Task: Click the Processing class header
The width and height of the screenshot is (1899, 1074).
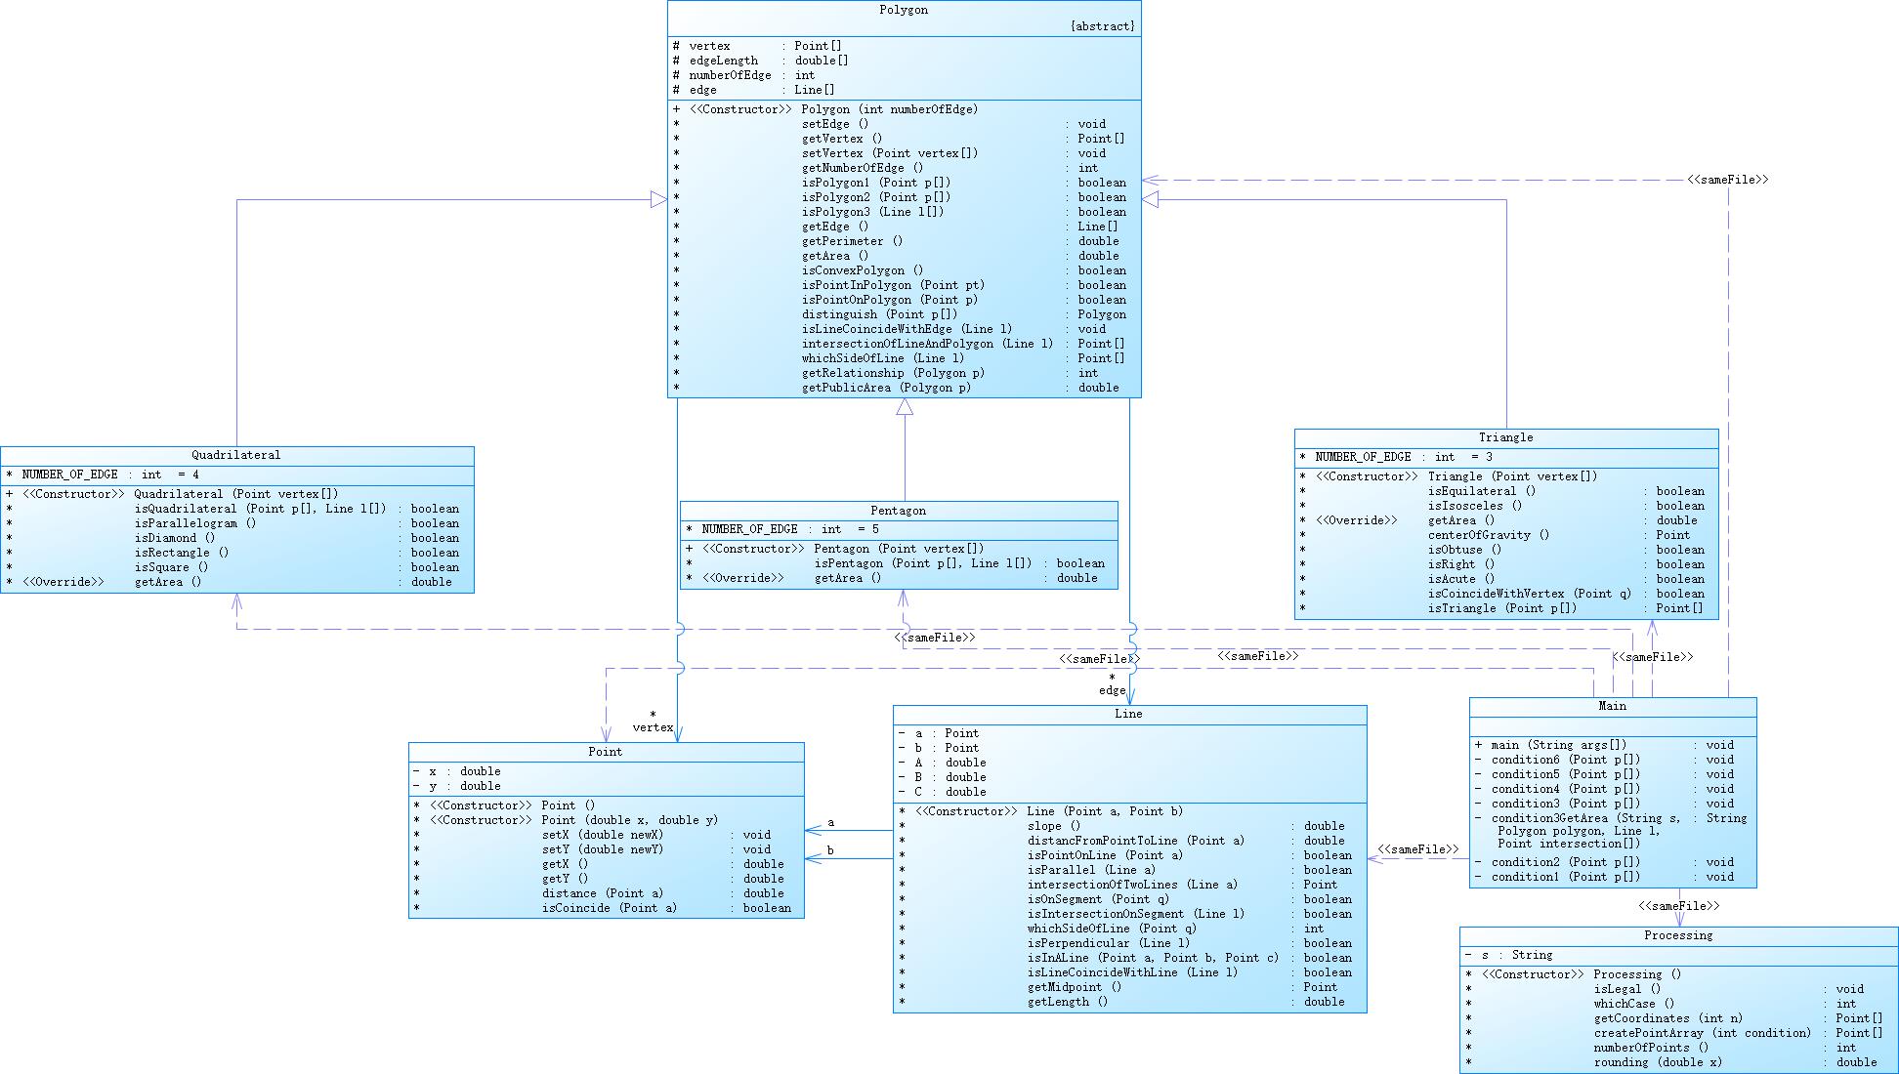Action: click(x=1677, y=935)
